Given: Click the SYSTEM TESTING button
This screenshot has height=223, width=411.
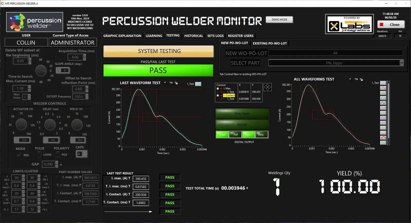Looking at the screenshot, I should click(x=158, y=51).
